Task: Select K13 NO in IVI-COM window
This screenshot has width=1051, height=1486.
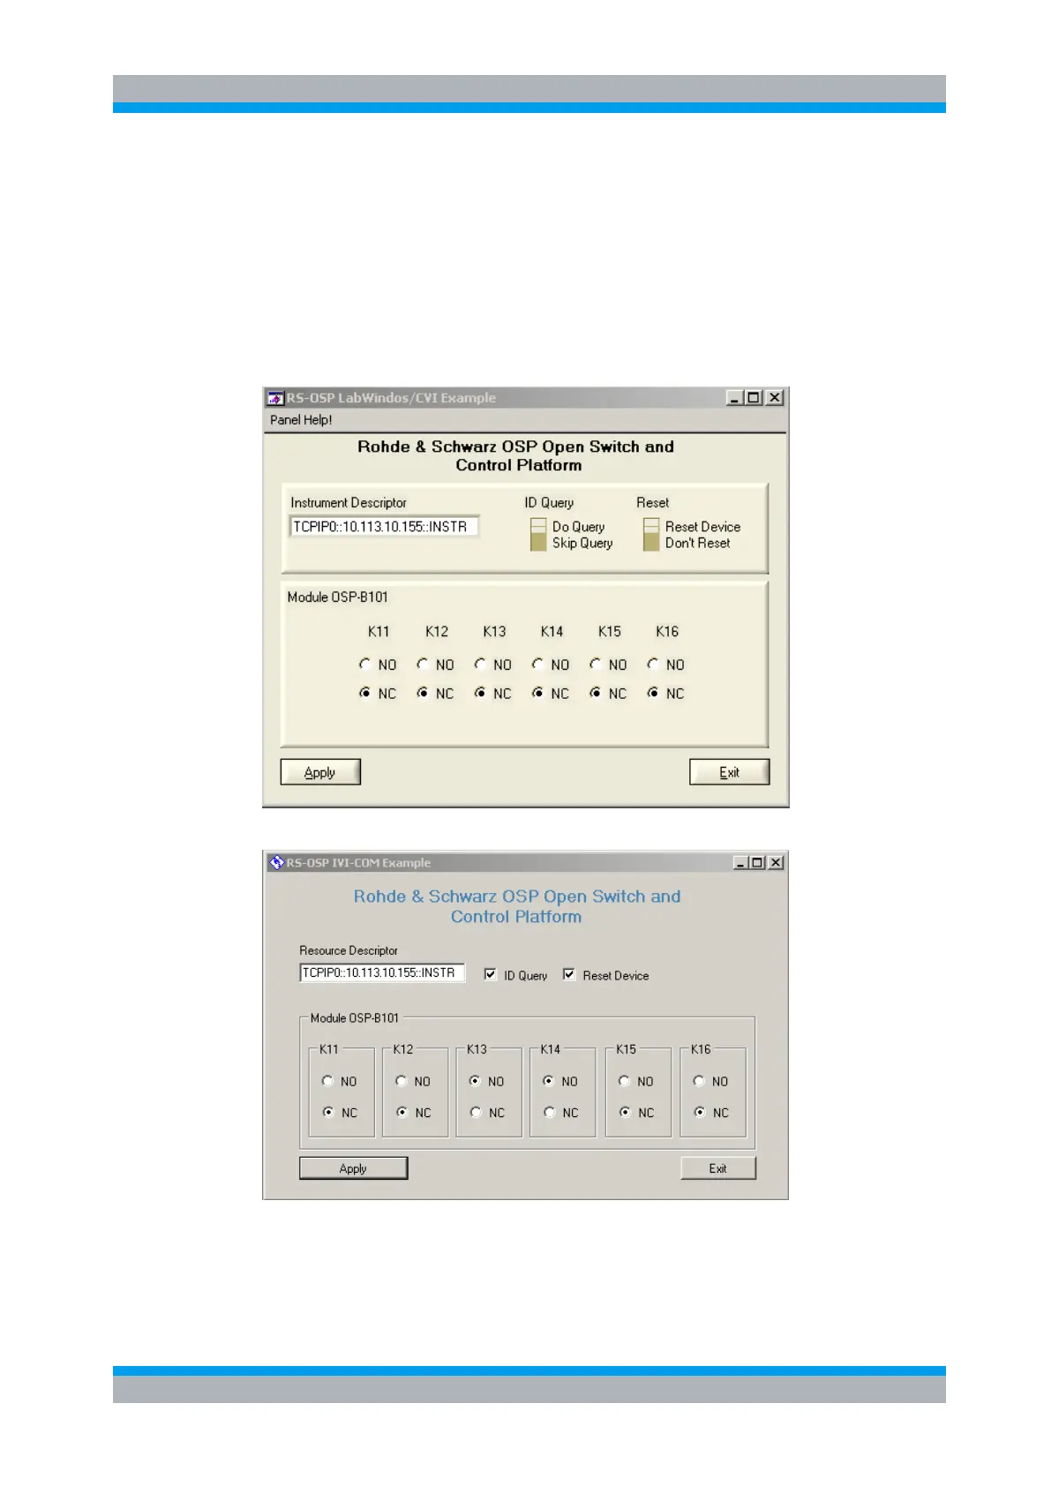Action: click(x=476, y=1081)
